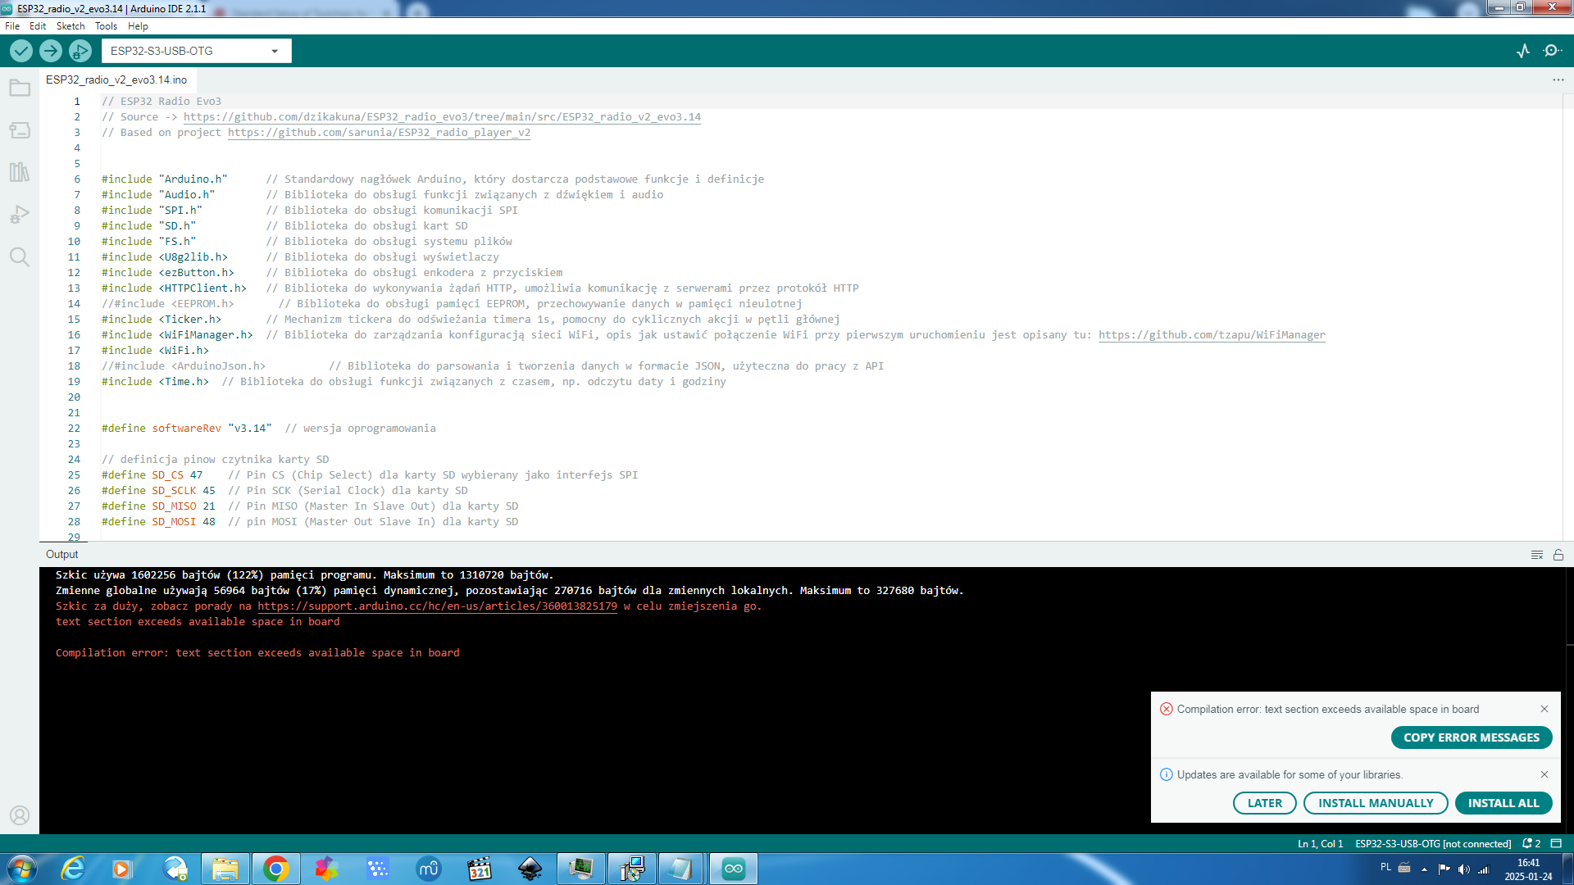The width and height of the screenshot is (1574, 885).
Task: Open the notifications count icon in status bar
Action: (1531, 844)
